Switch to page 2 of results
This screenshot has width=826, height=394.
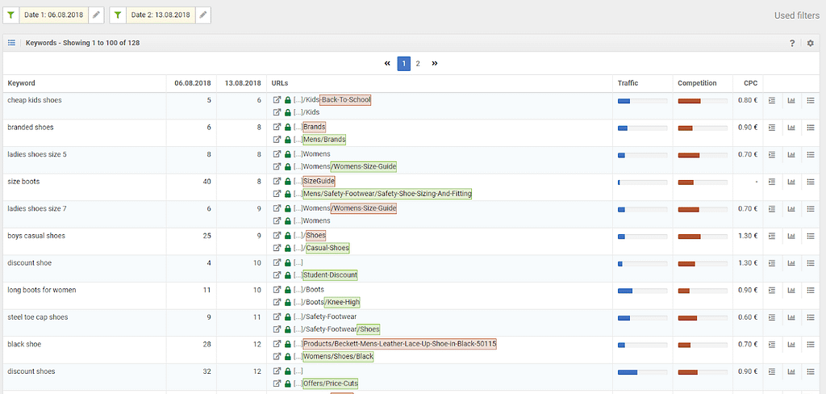click(x=418, y=63)
